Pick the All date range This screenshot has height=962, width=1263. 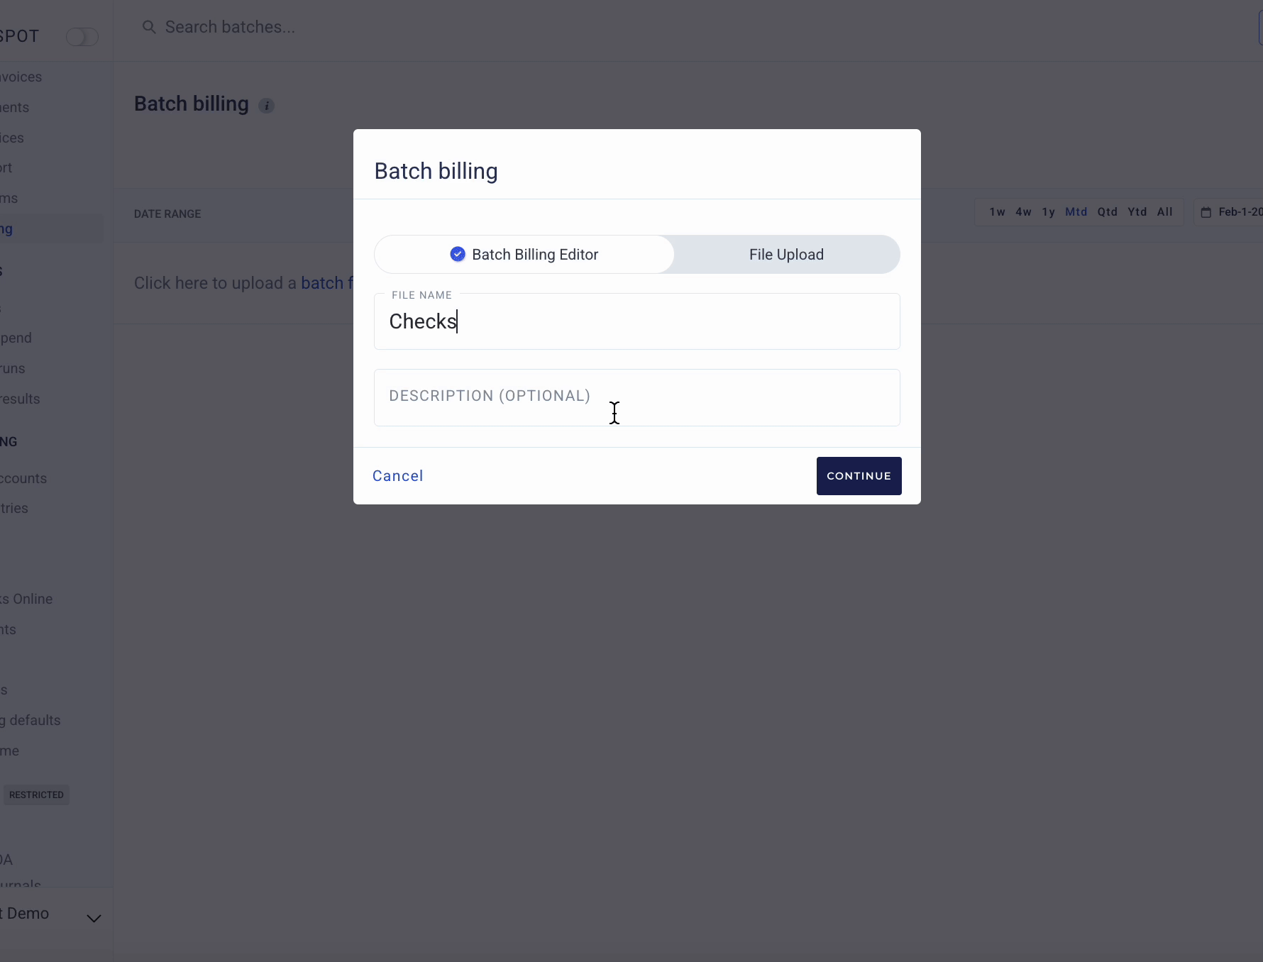pyautogui.click(x=1164, y=212)
